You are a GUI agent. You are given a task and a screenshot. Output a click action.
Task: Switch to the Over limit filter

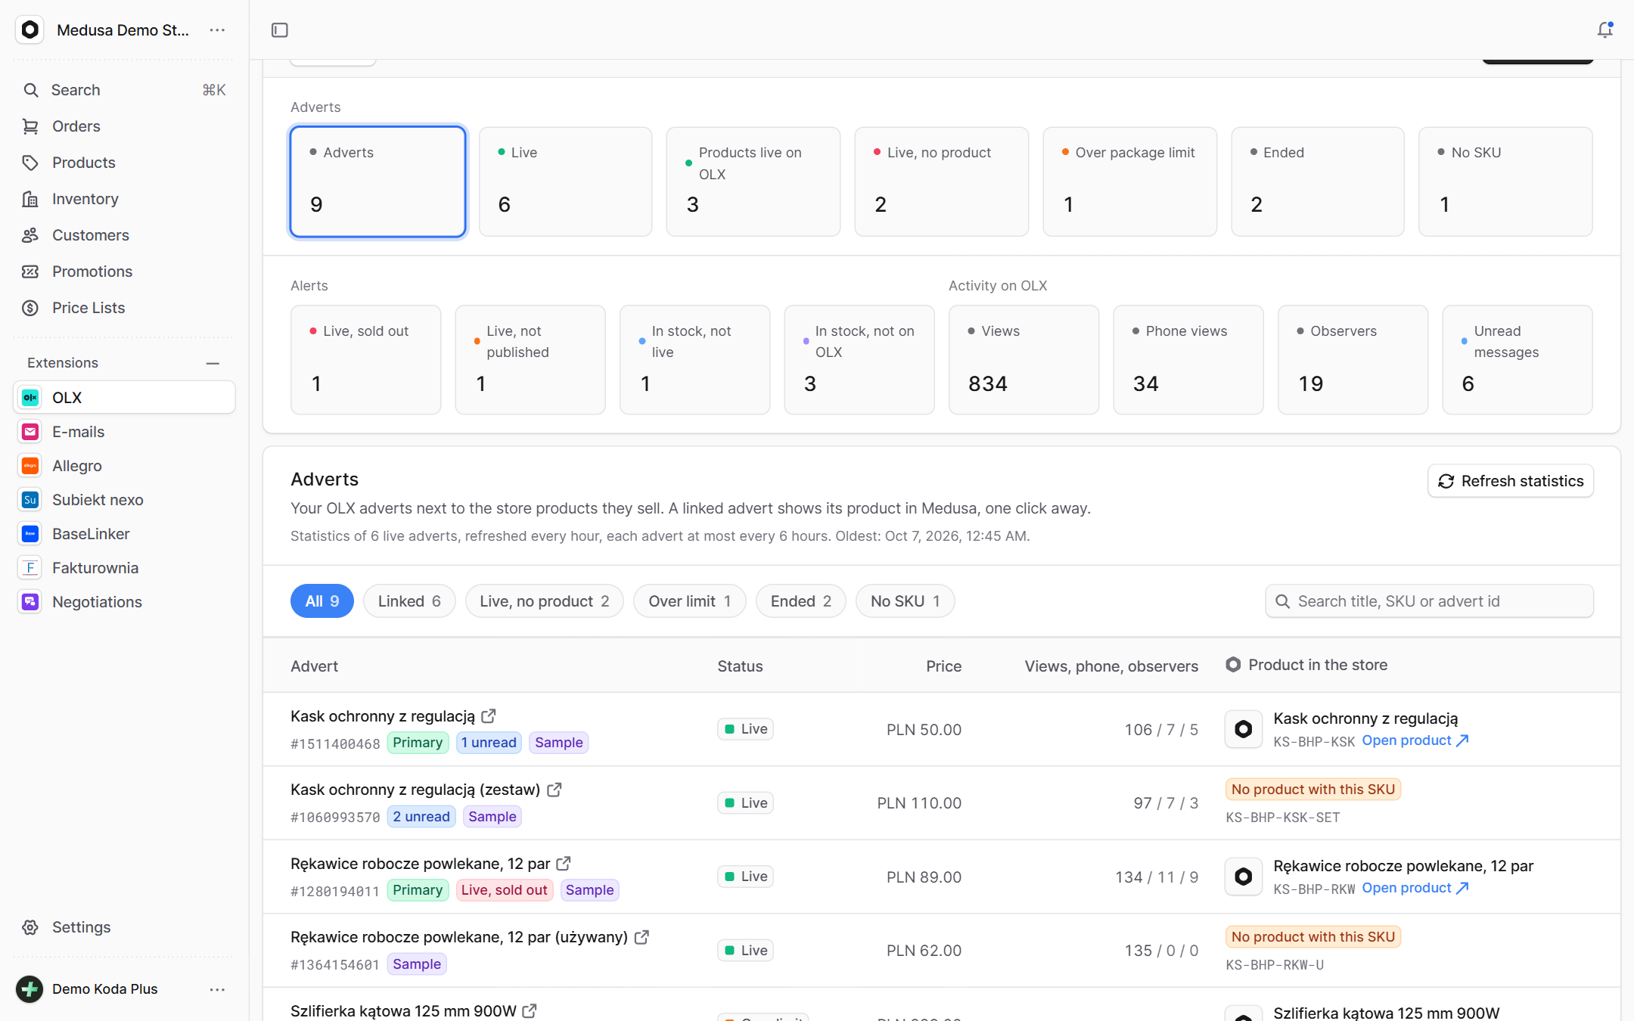click(x=689, y=601)
